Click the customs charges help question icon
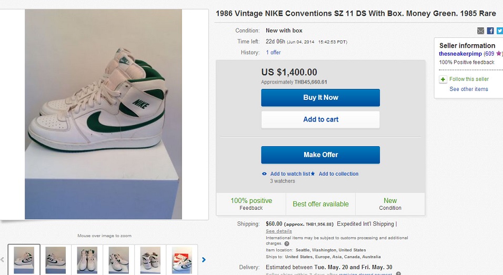503x275 pixels. click(287, 244)
